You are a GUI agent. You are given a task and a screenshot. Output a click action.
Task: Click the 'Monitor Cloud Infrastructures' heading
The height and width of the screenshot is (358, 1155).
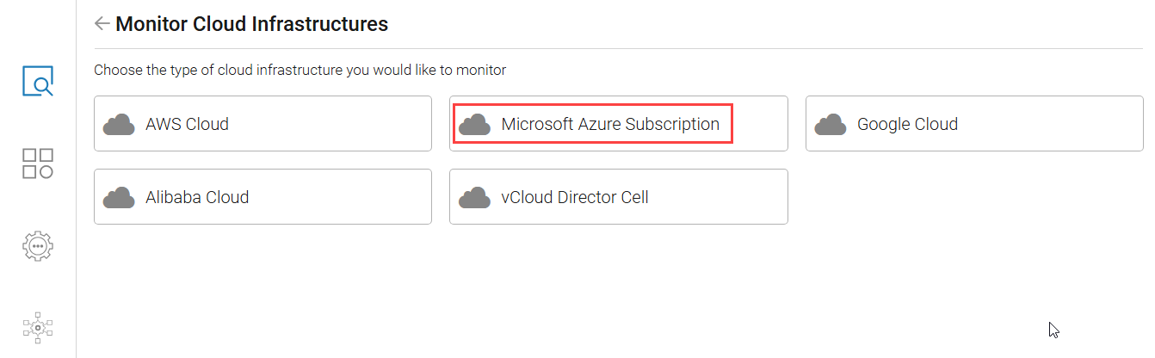(251, 24)
